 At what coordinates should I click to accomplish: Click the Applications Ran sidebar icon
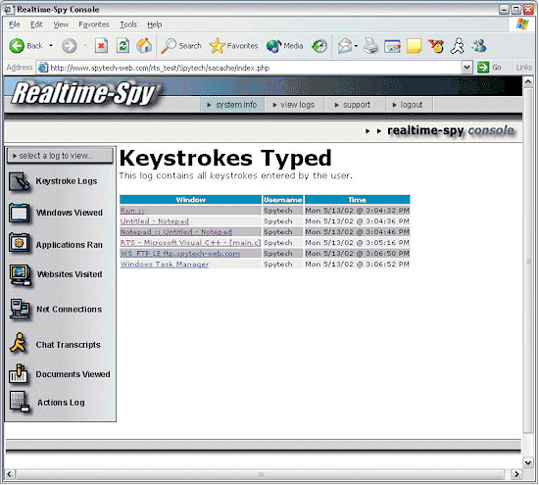(x=20, y=243)
